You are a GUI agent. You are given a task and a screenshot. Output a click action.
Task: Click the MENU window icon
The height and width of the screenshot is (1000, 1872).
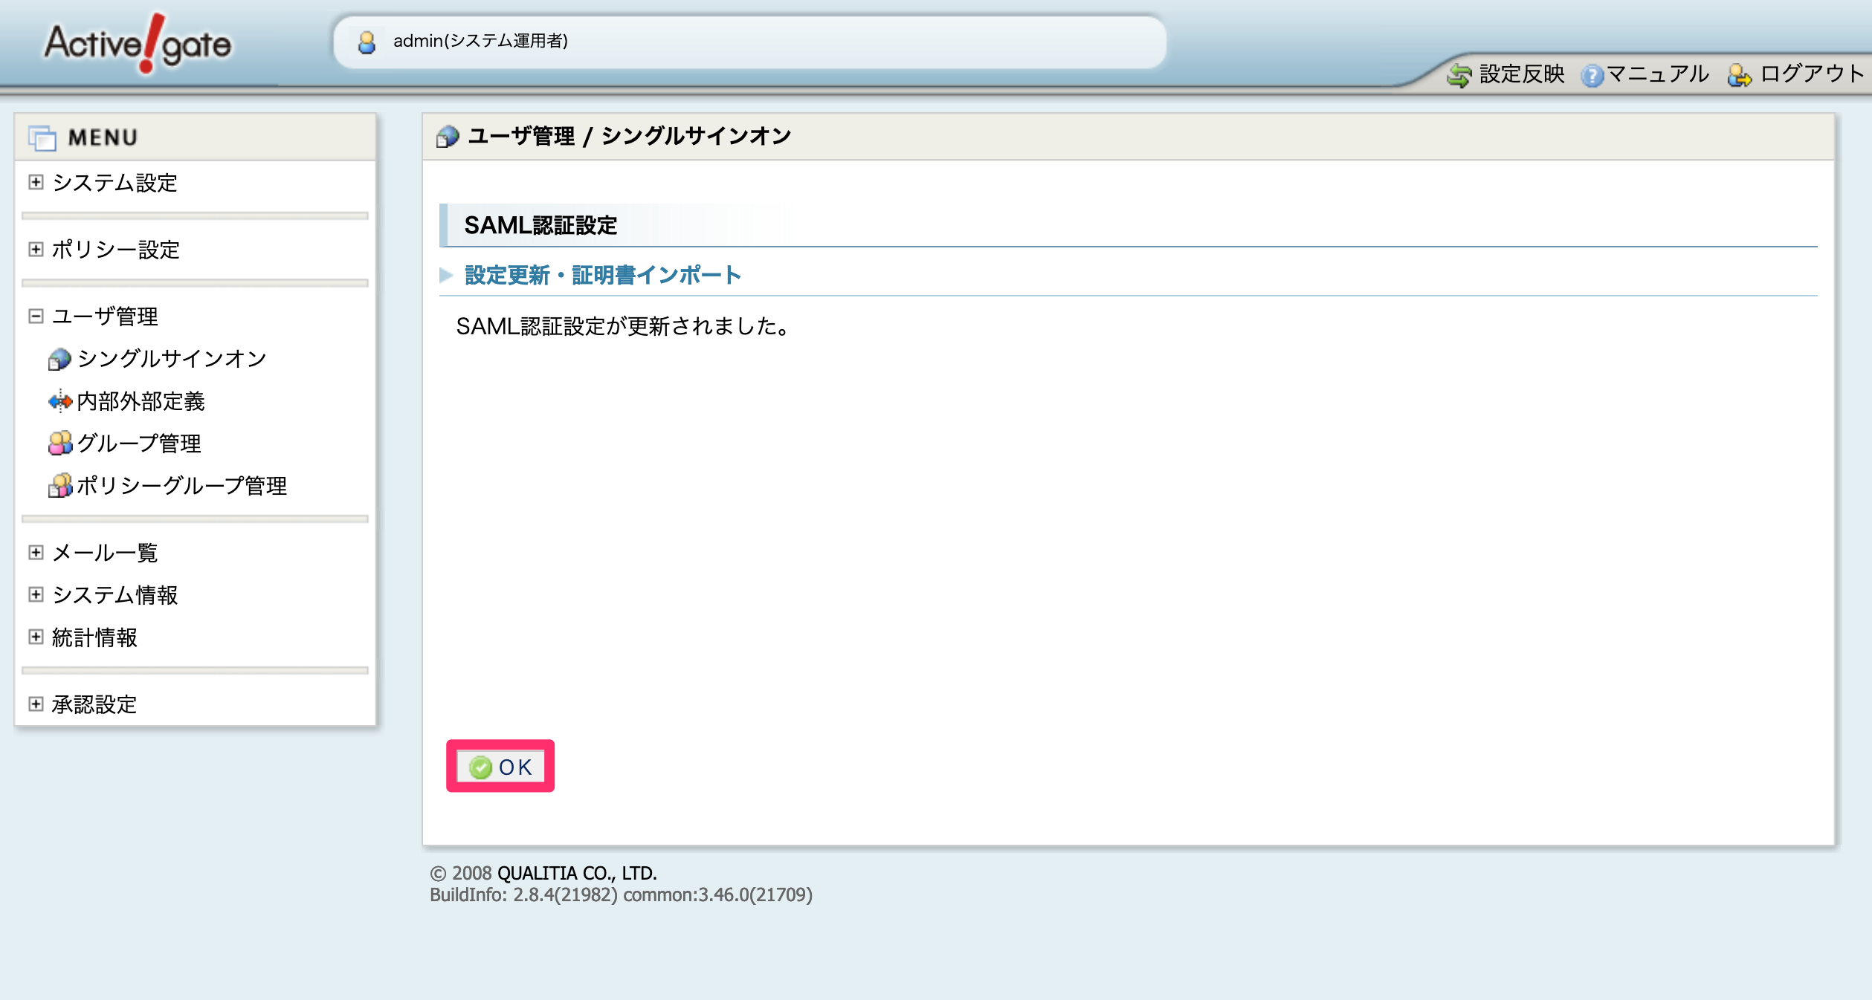pos(42,138)
